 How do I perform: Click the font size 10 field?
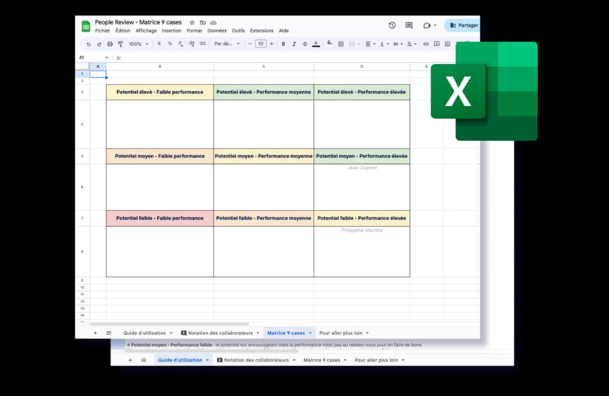click(x=261, y=44)
